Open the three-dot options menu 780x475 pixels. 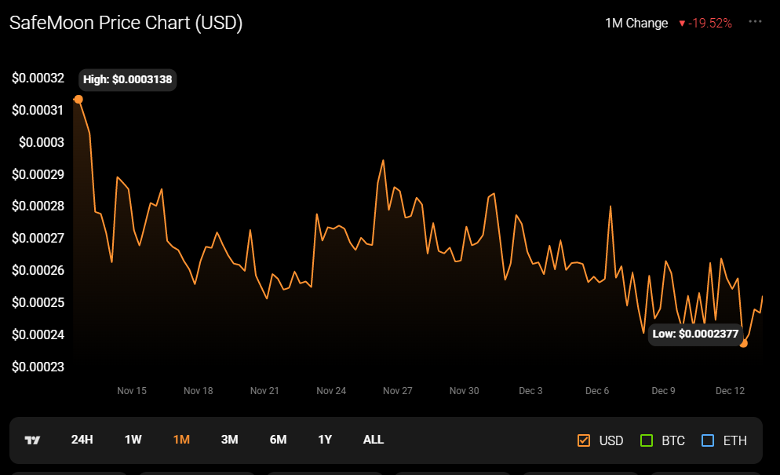pos(755,21)
